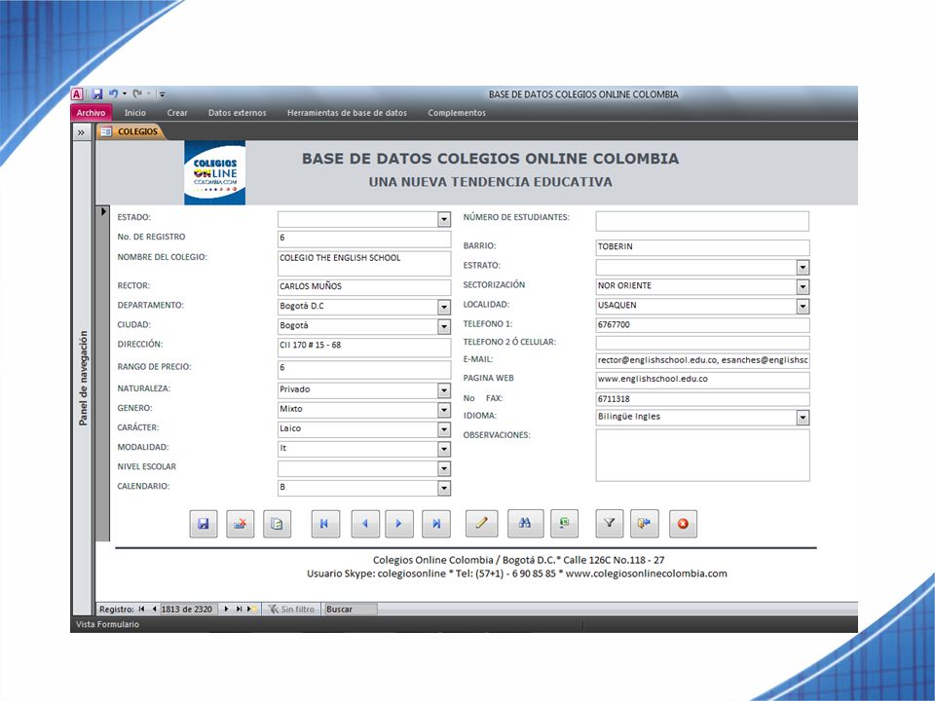Image resolution: width=935 pixels, height=701 pixels.
Task: Go to next record using form button
Action: pos(399,524)
